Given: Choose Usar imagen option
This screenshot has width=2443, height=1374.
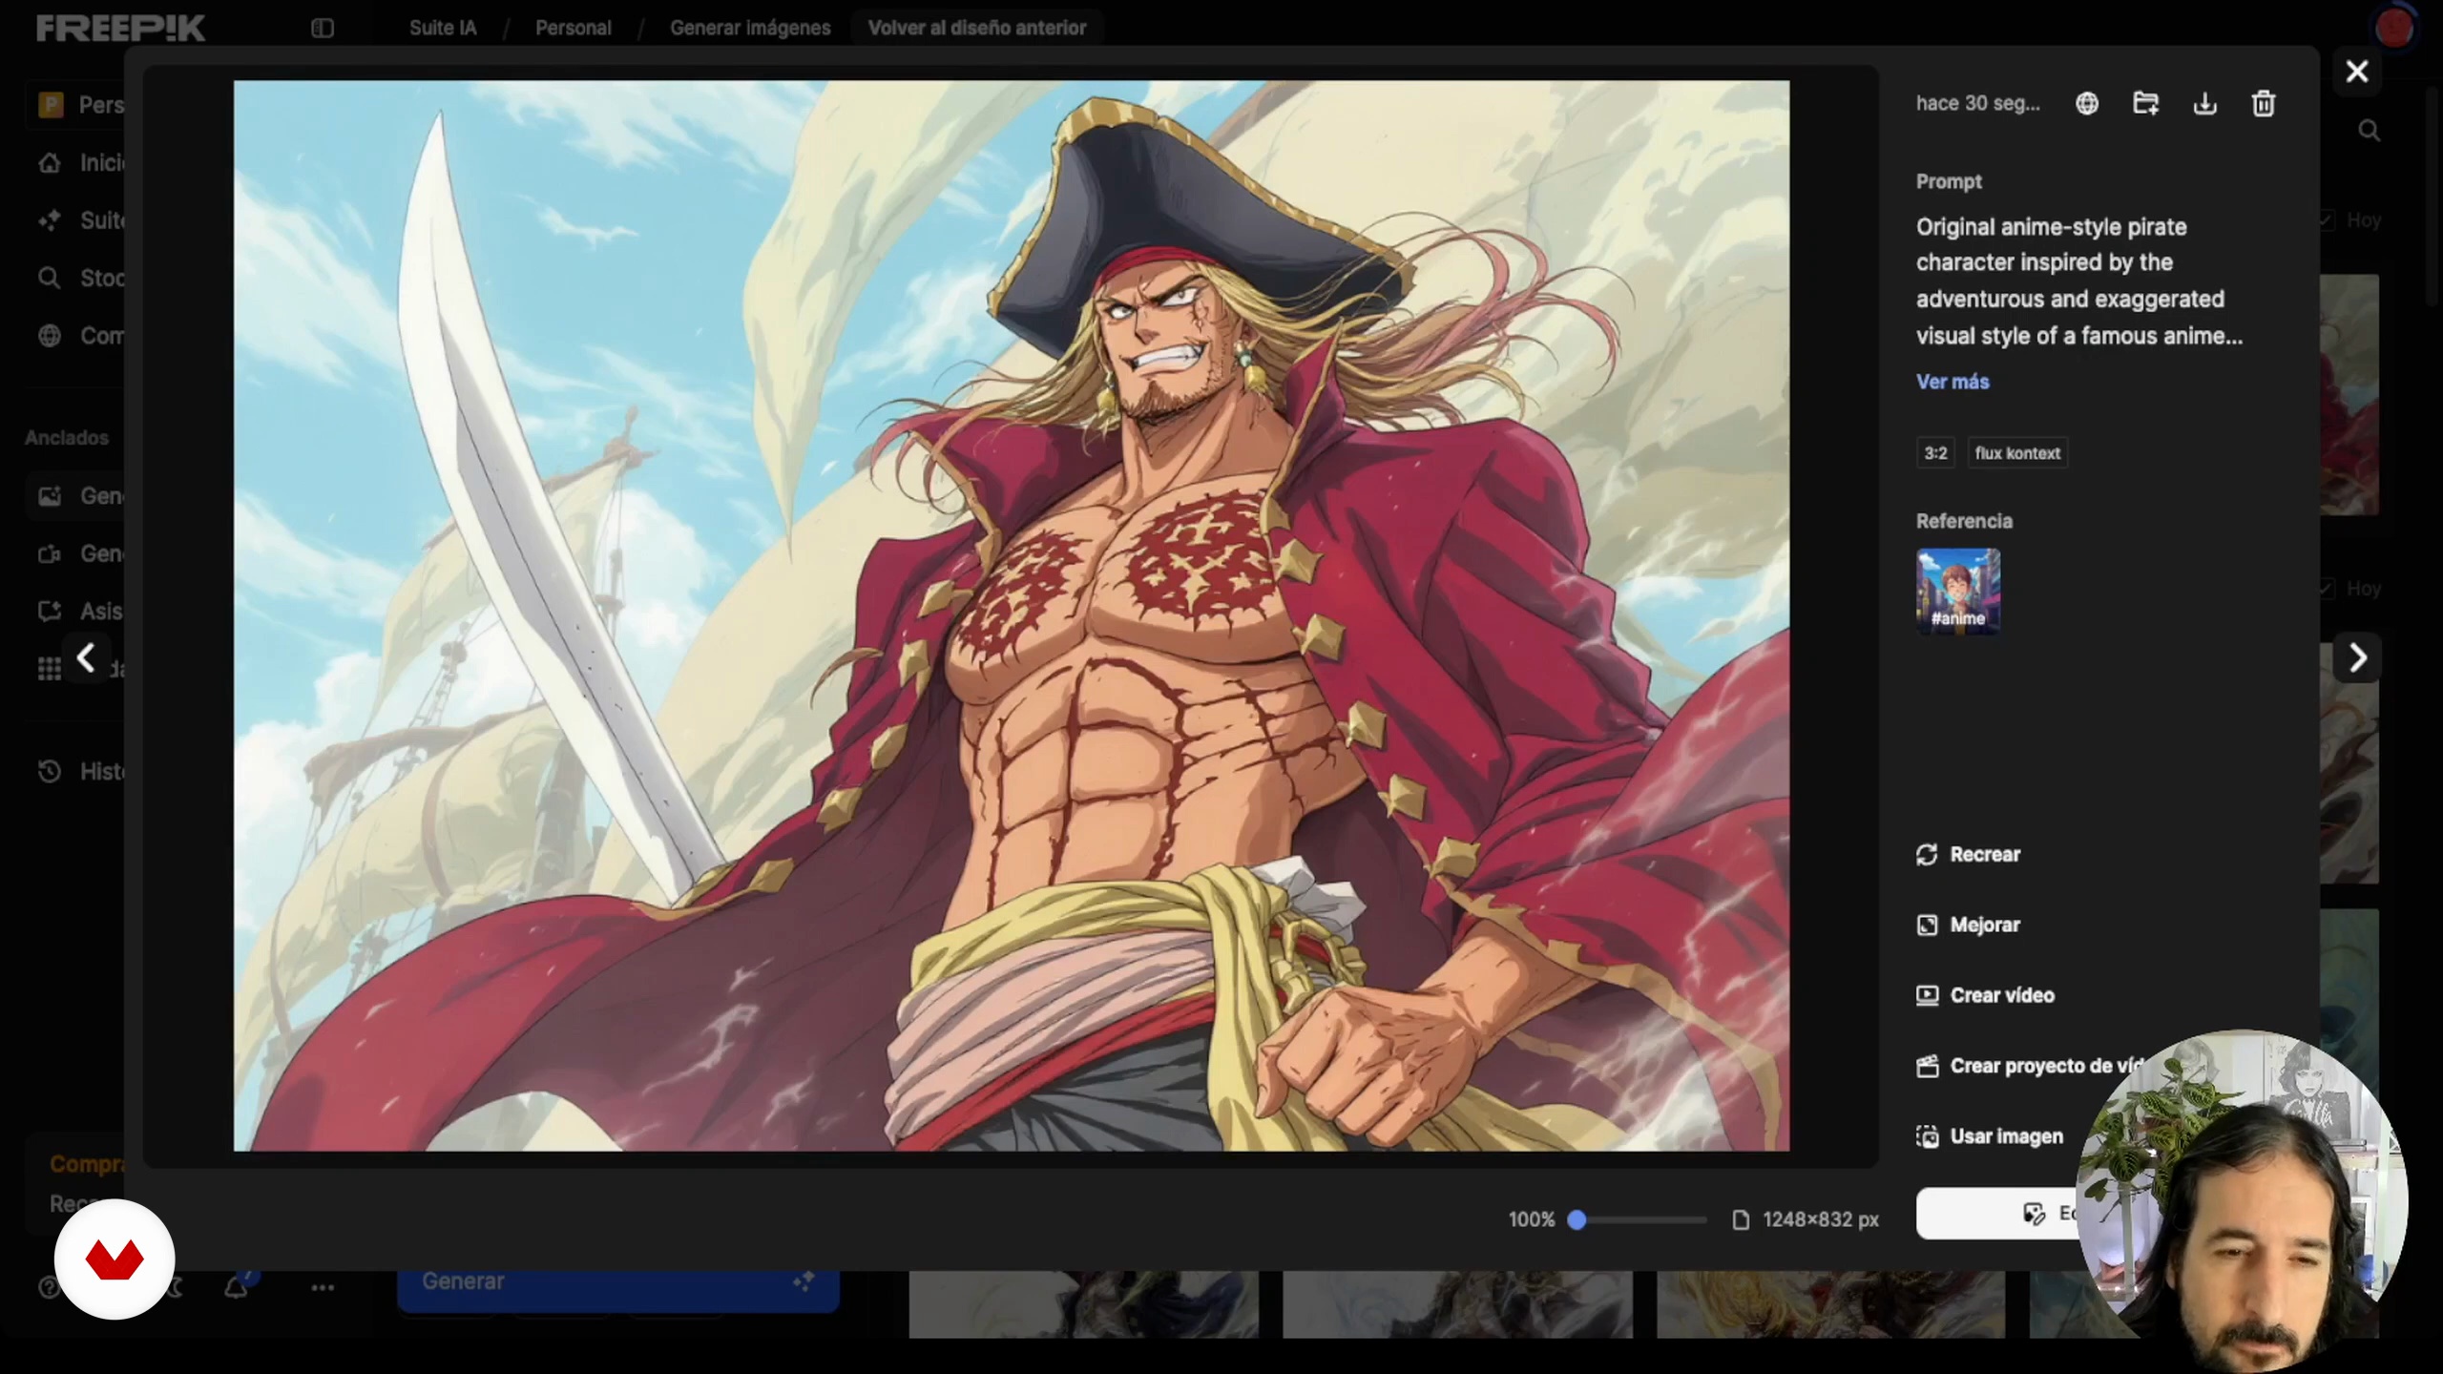Looking at the screenshot, I should click(x=1990, y=1136).
